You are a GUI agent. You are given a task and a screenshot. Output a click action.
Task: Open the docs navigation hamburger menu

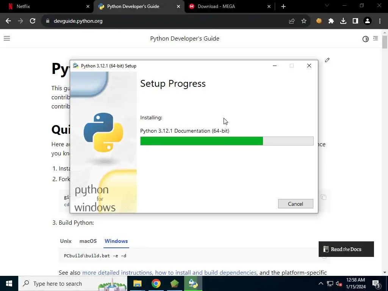coord(7,38)
